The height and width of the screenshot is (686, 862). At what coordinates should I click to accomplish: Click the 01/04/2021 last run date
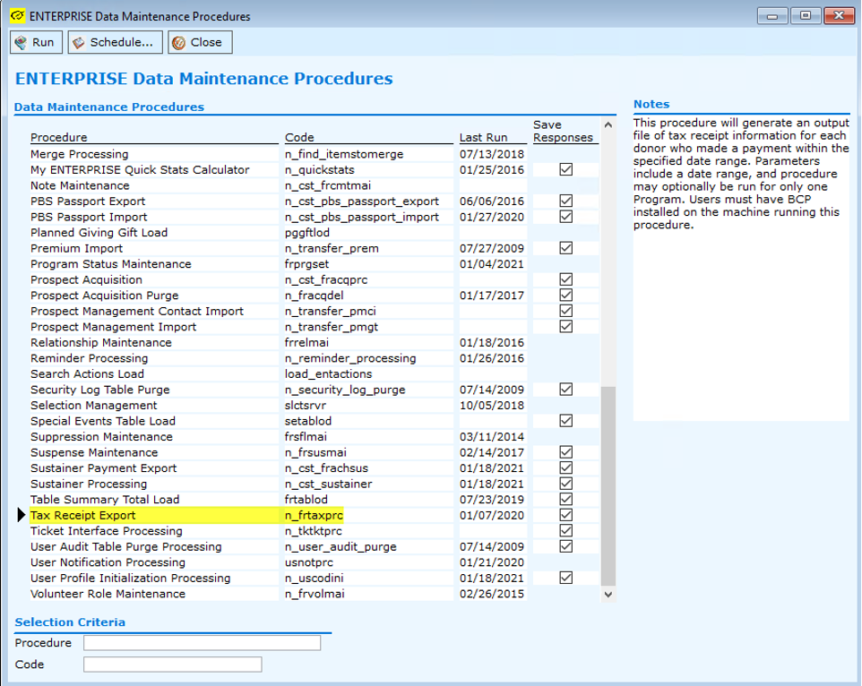[492, 264]
